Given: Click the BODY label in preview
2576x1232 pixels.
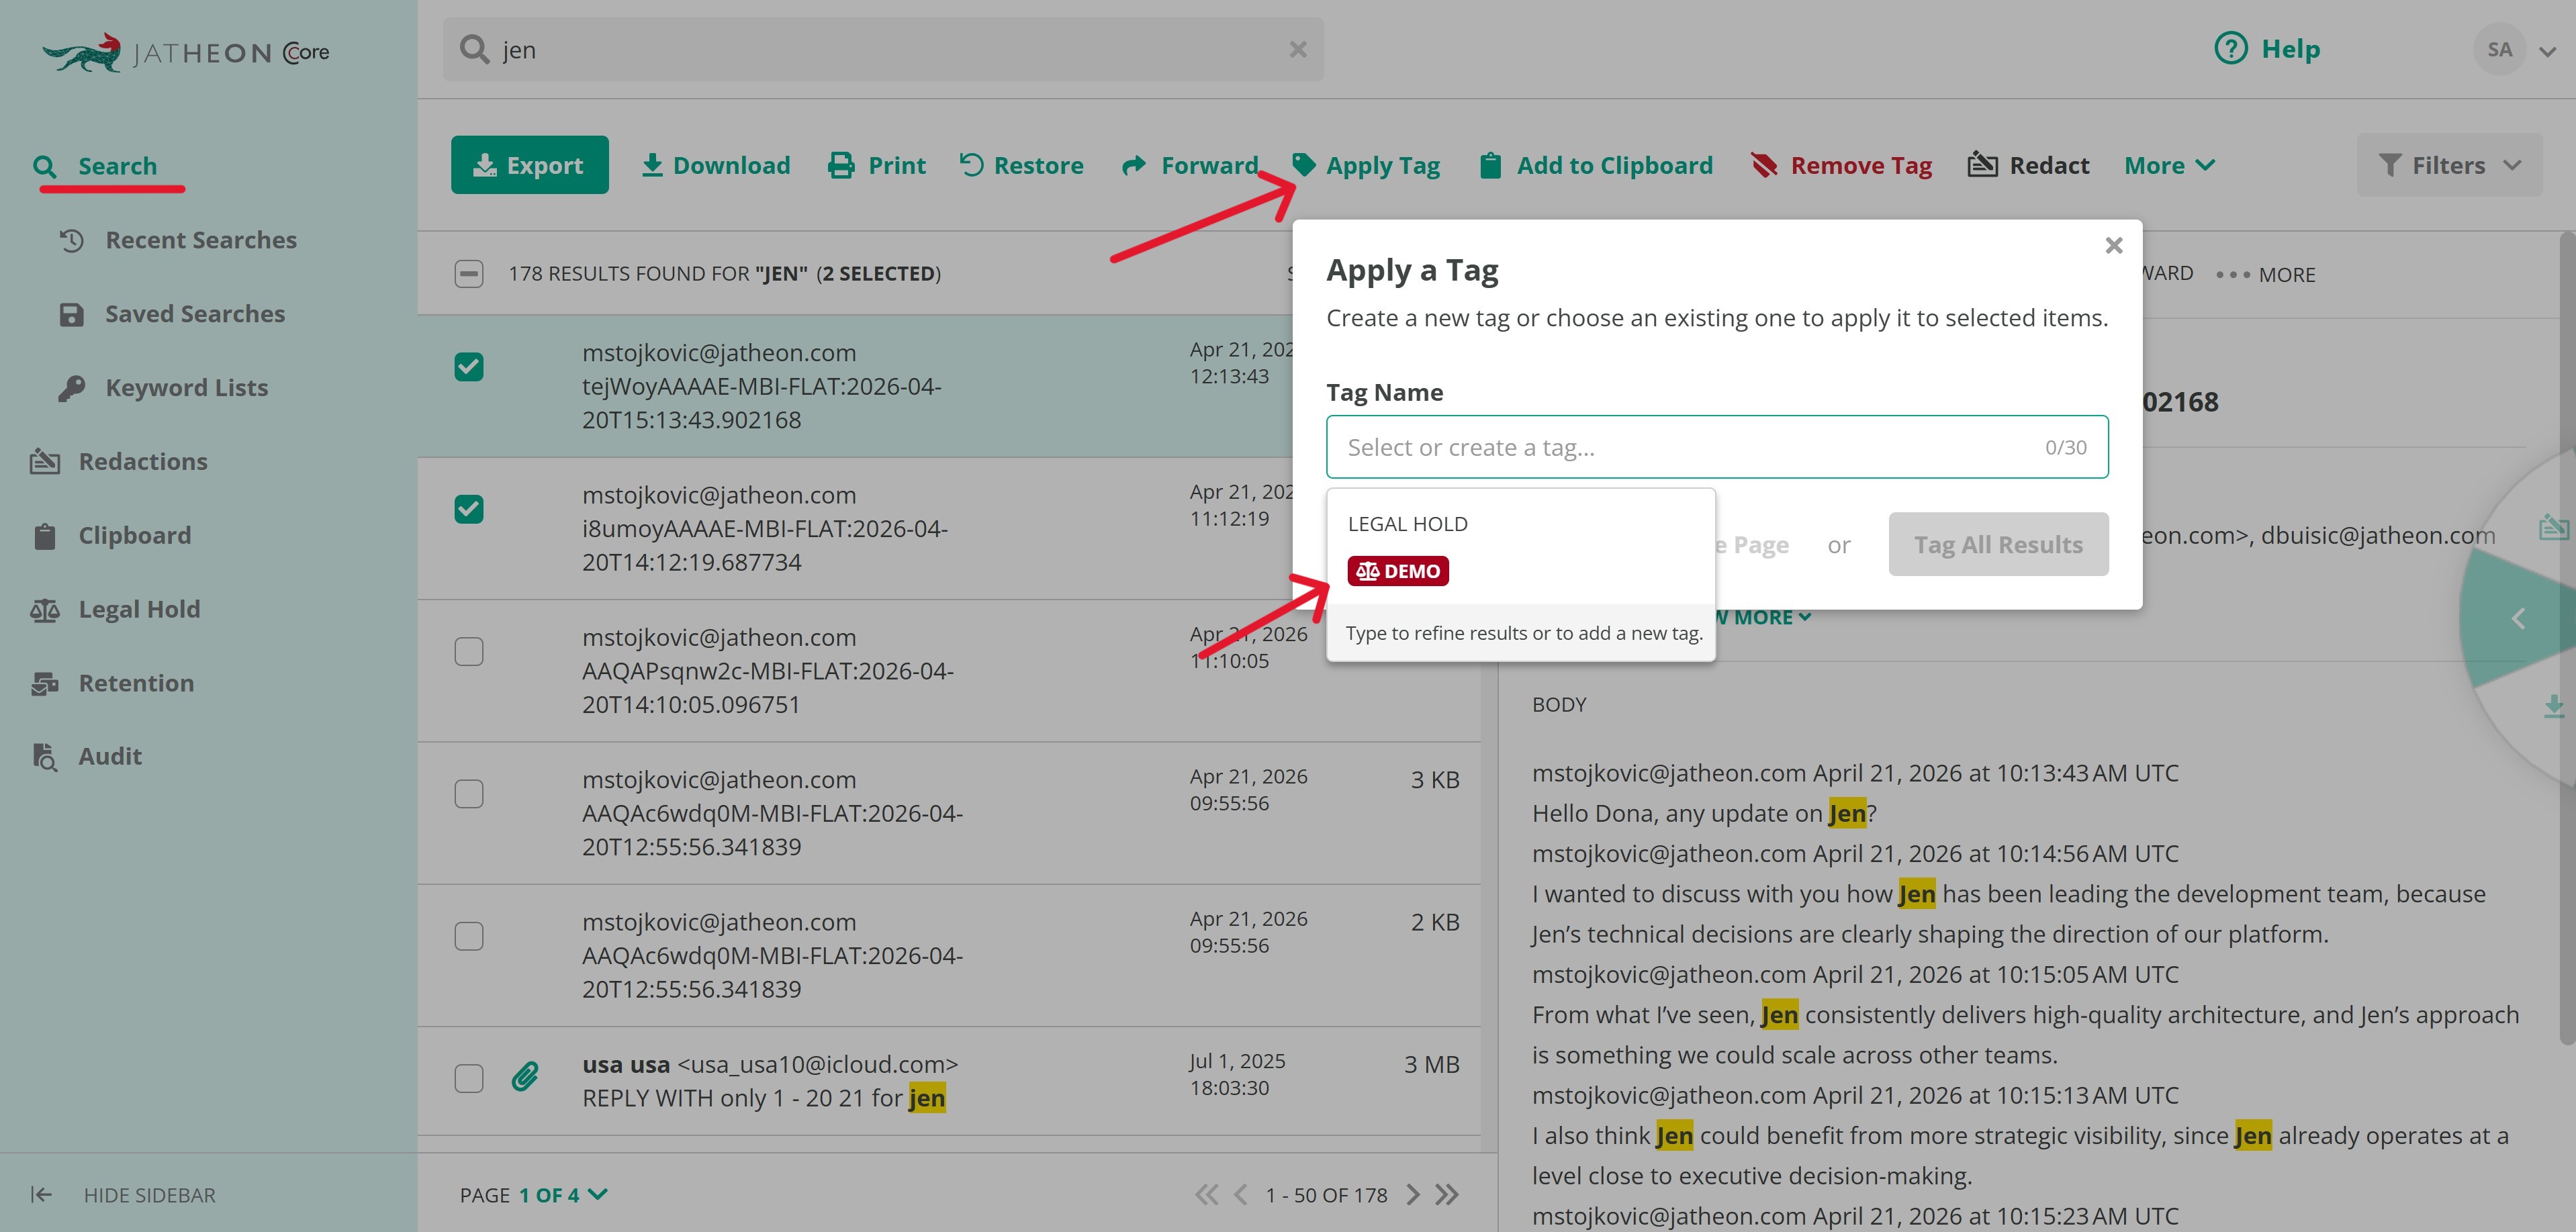Looking at the screenshot, I should pyautogui.click(x=1559, y=705).
